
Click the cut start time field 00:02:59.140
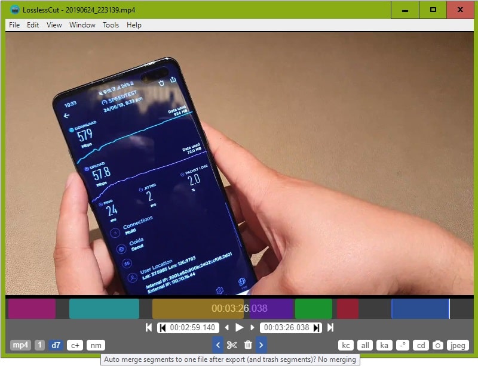pos(192,327)
